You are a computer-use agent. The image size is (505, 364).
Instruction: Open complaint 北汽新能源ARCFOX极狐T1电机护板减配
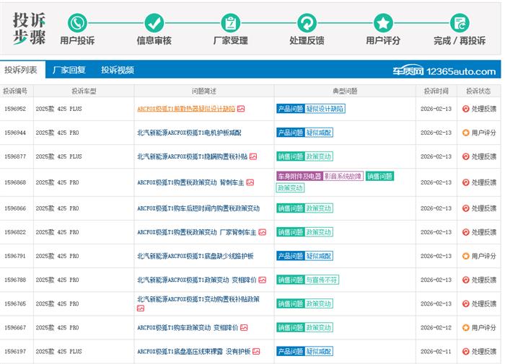pyautogui.click(x=189, y=133)
